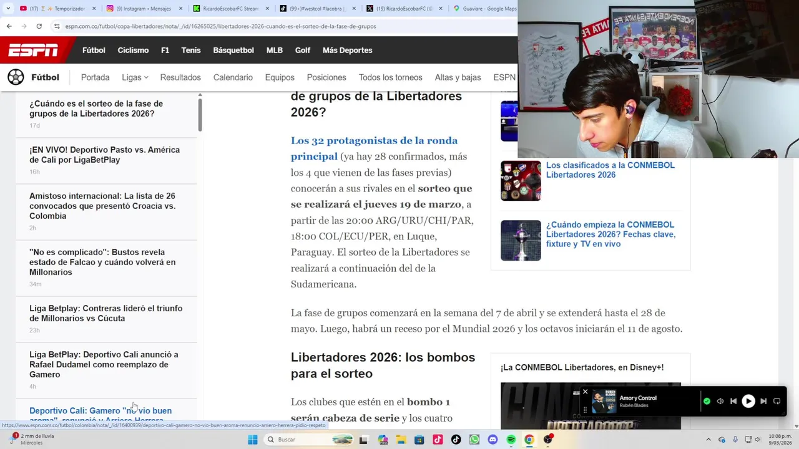Switch to the X RicardoEscobarFC tab

[403, 9]
